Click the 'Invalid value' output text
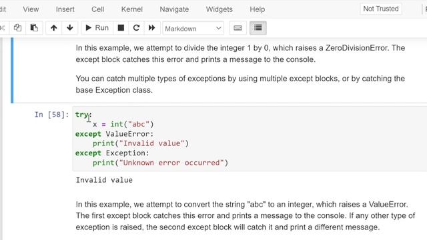This screenshot has width=427, height=240. [x=104, y=180]
